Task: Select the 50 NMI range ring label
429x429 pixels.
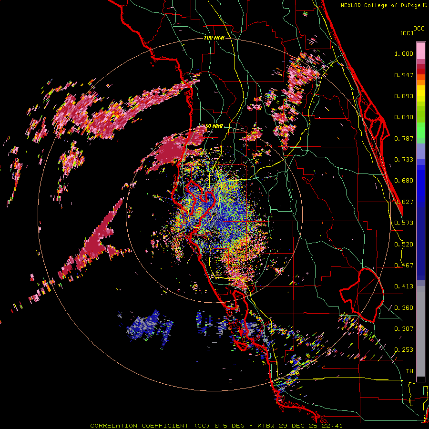Action: point(214,126)
